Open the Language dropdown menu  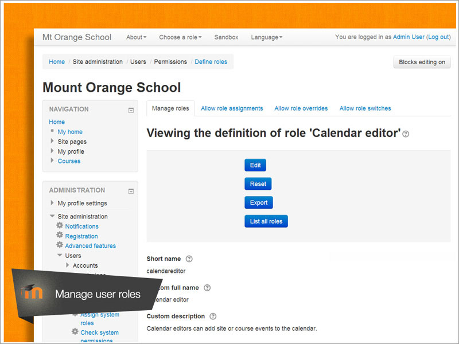(x=266, y=37)
